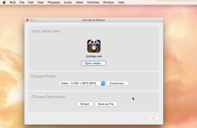Image resolution: width=197 pixels, height=128 pixels.
Task: Open the File menu
Action: click(x=22, y=2)
